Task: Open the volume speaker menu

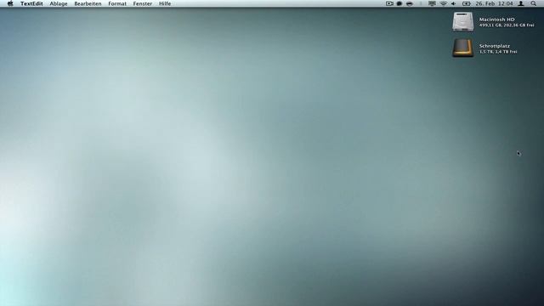Action: [x=453, y=3]
